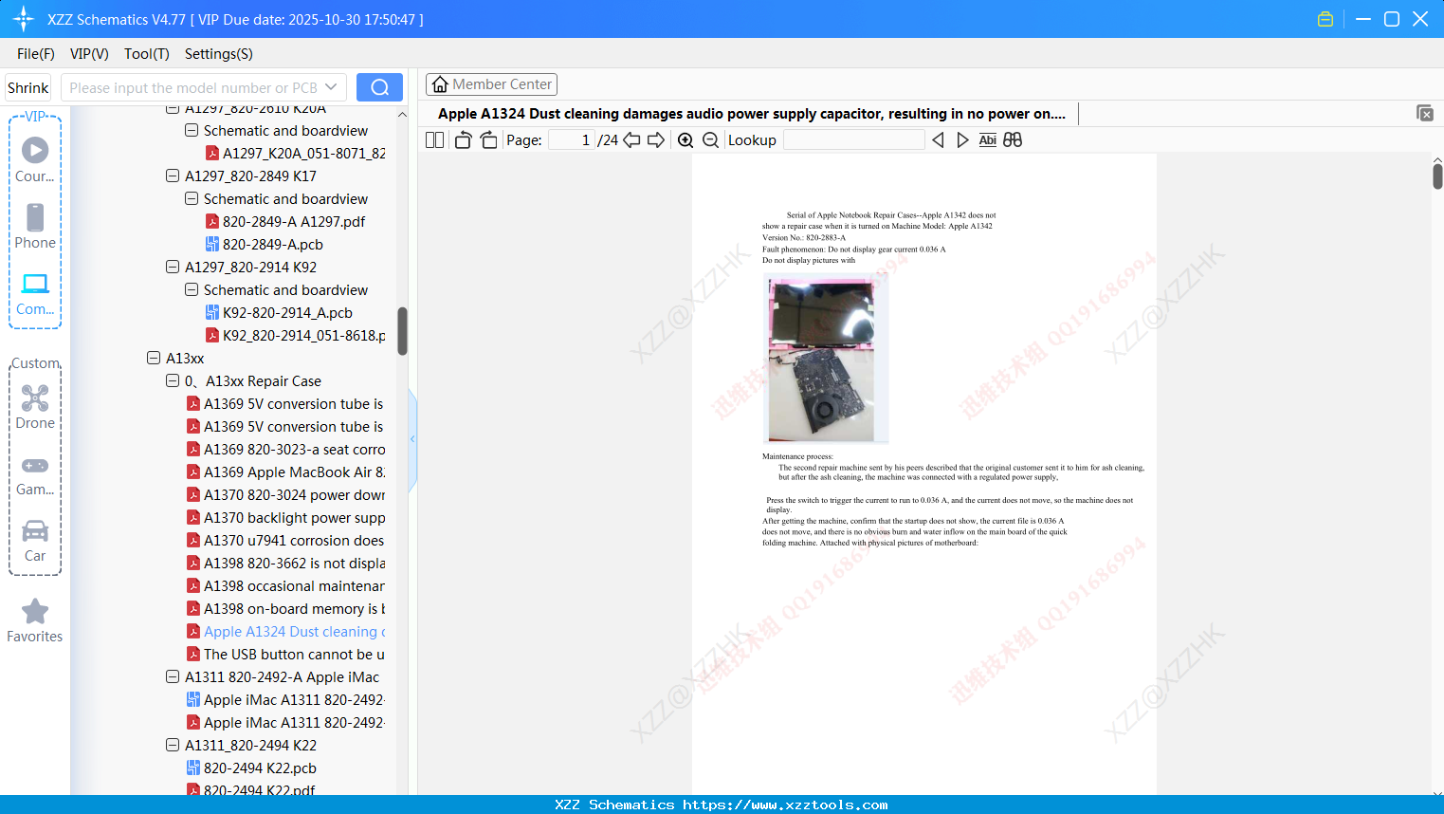Collapse the A1311_820-2494 K22 node
This screenshot has width=1444, height=814.
173,745
